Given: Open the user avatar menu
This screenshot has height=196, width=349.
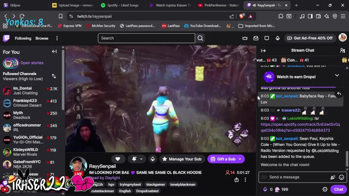Looking at the screenshot, I should tap(342, 38).
